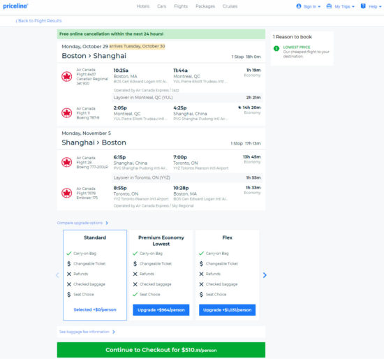Image resolution: width=384 pixels, height=359 pixels.
Task: Click the Help question icon
Action: 363,6
